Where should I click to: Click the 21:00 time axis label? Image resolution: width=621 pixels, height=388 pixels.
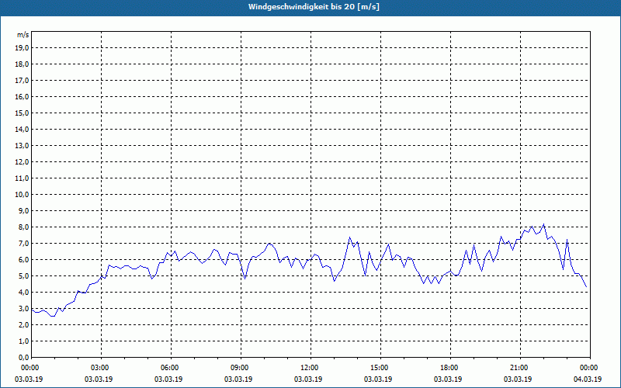[520, 368]
